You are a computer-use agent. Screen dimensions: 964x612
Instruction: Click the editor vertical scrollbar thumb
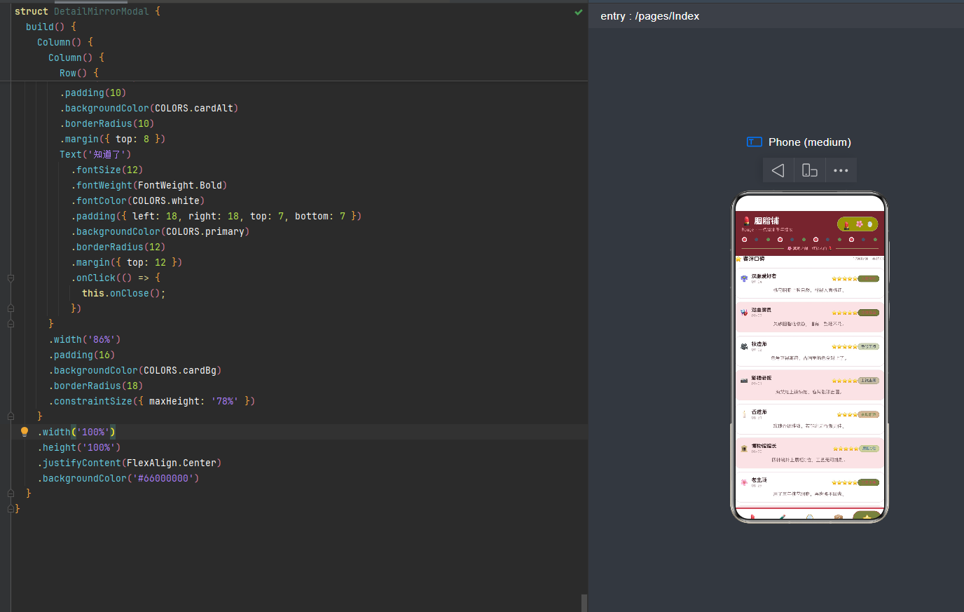coord(584,603)
